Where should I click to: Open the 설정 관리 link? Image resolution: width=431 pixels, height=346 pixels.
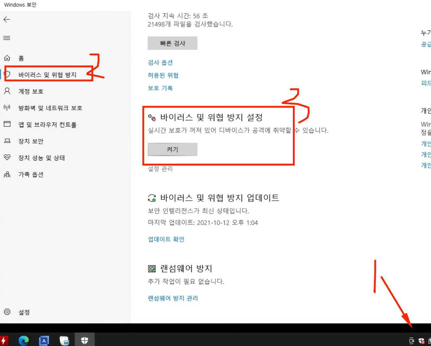pos(160,168)
